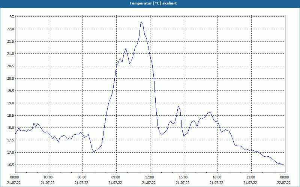Click the 06:00 time label

pos(82,177)
